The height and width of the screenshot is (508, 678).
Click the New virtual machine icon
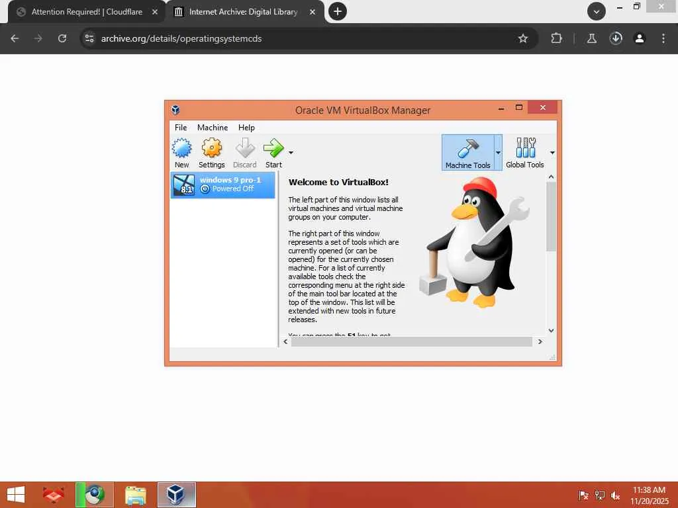click(181, 148)
